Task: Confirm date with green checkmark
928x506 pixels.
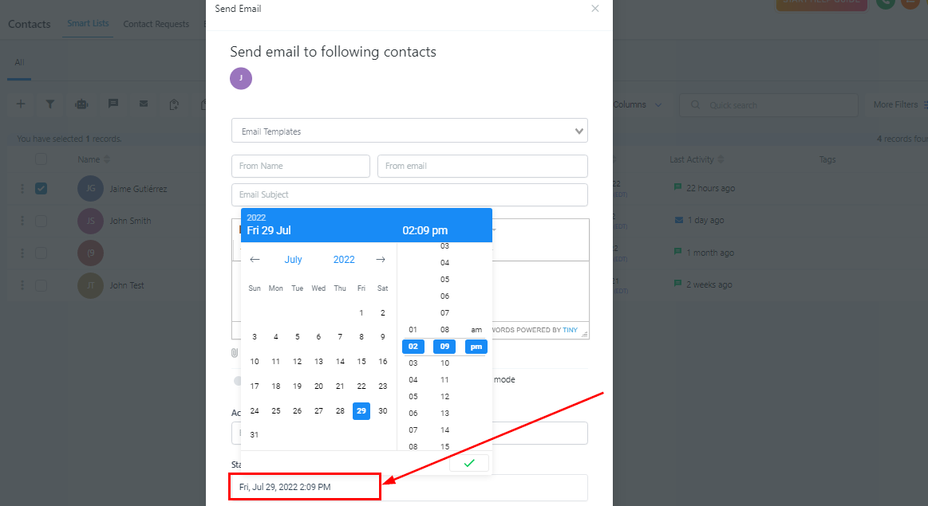Action: [469, 463]
